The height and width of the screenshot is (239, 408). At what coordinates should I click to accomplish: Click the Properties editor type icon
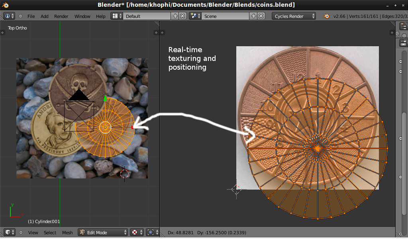pyautogui.click(x=403, y=43)
